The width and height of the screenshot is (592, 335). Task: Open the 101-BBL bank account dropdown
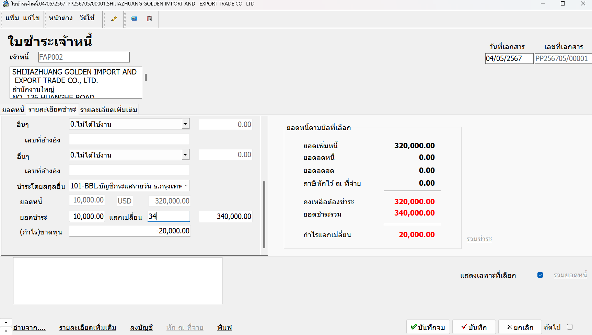click(x=186, y=186)
